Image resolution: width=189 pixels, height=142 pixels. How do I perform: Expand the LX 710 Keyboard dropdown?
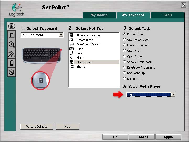61,35
